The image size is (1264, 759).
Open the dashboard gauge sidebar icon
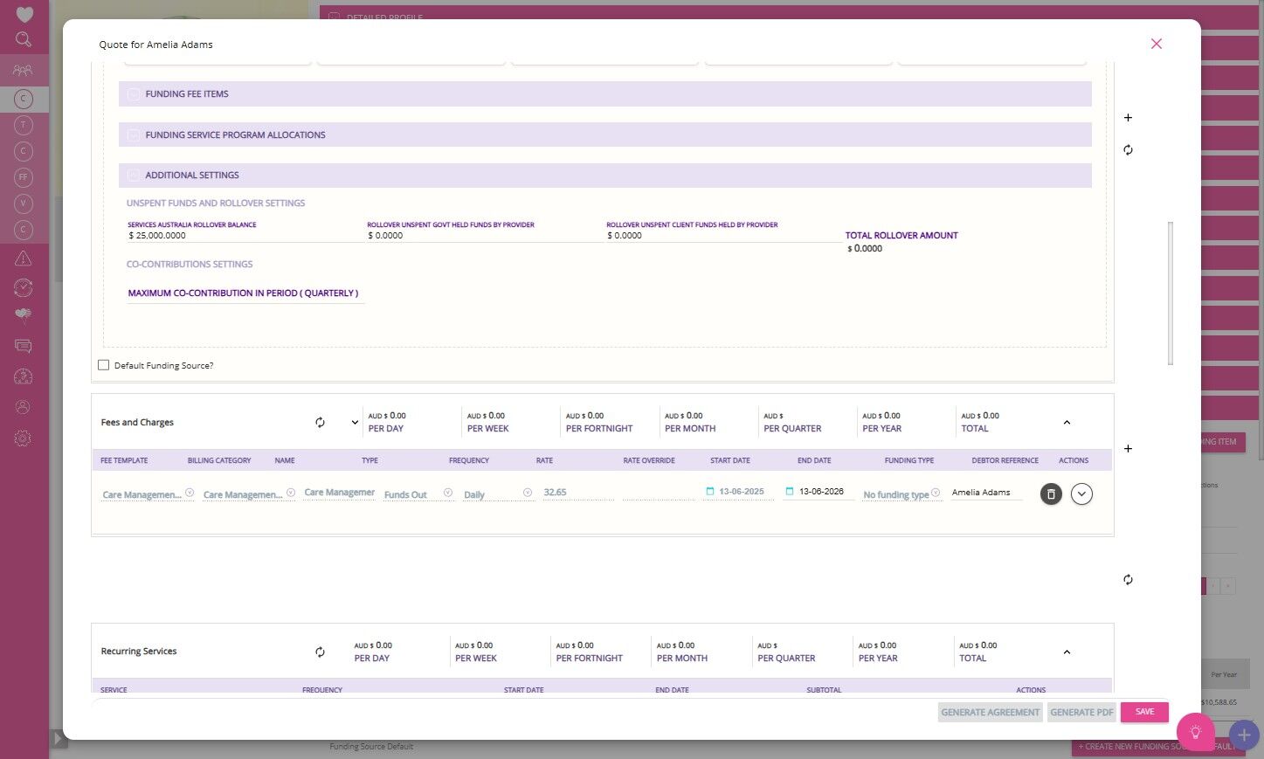[x=24, y=376]
